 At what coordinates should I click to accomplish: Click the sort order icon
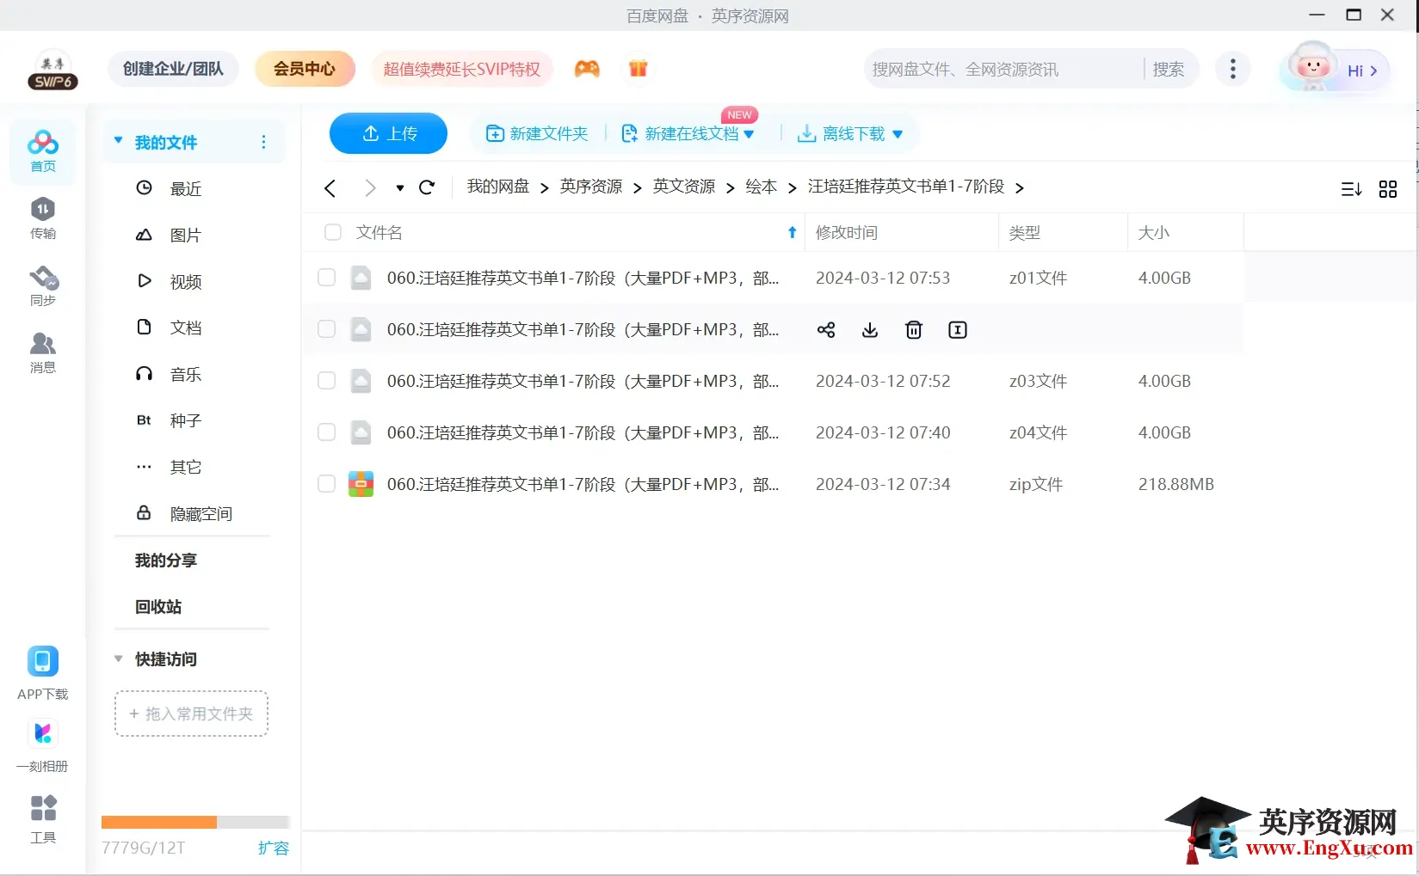point(1351,189)
